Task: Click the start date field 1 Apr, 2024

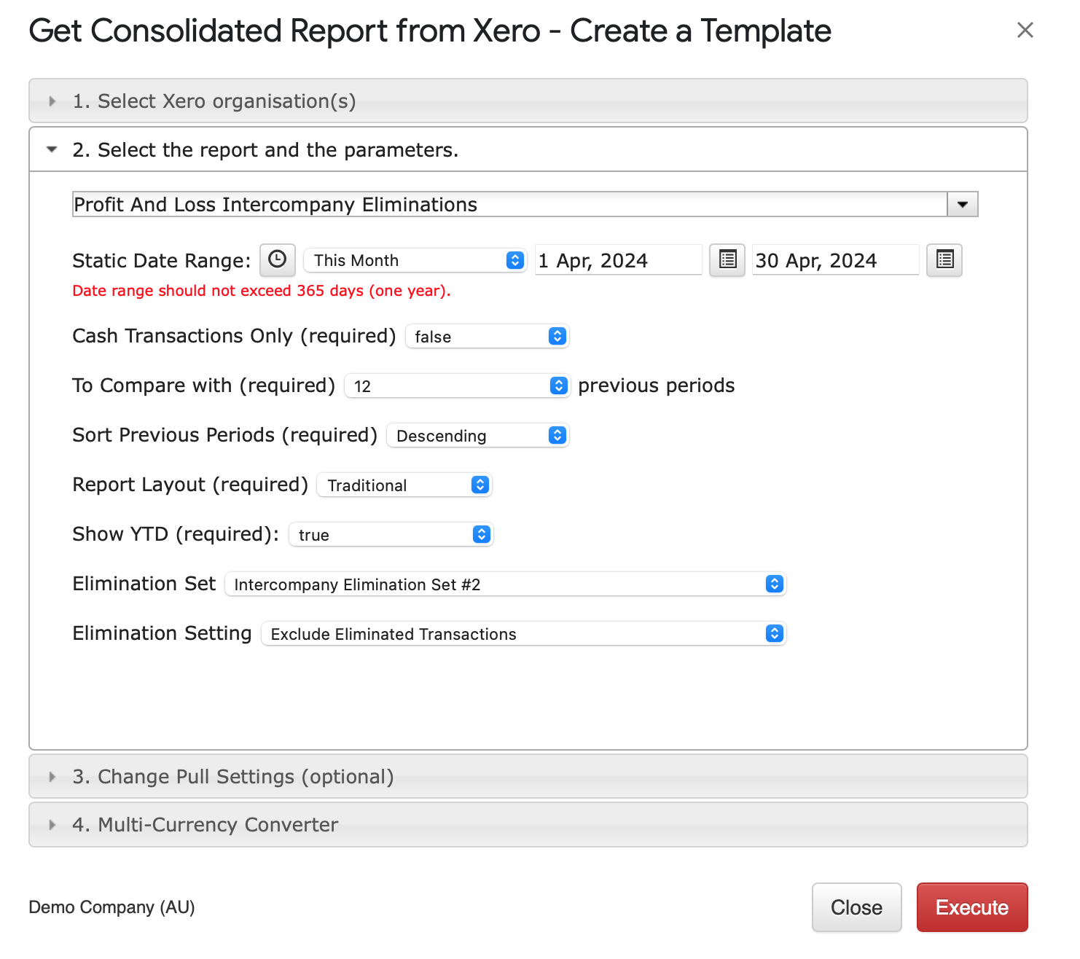Action: pyautogui.click(x=617, y=261)
